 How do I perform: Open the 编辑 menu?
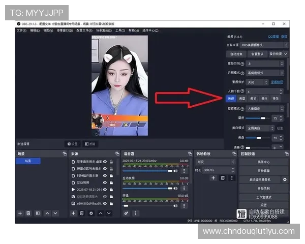35,30
